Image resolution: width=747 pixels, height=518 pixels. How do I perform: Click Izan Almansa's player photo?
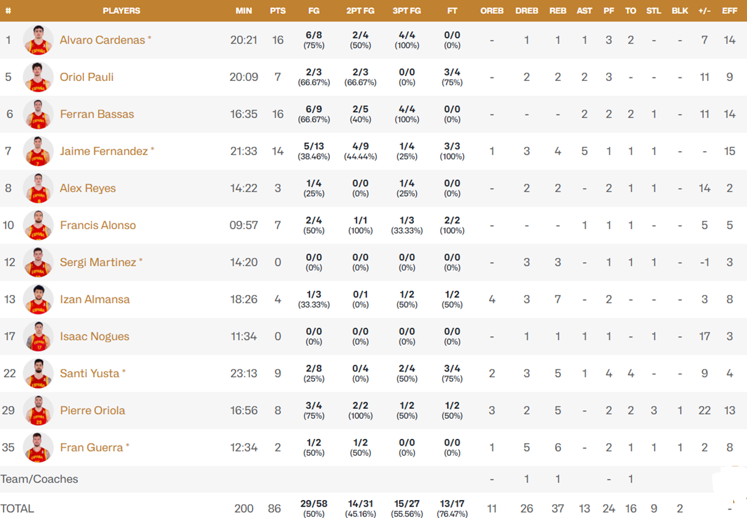[38, 299]
